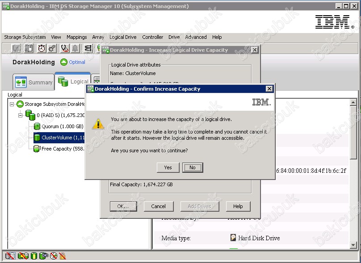The height and width of the screenshot is (263, 361).
Task: Click the Help button in the capacity dialog
Action: click(238, 206)
